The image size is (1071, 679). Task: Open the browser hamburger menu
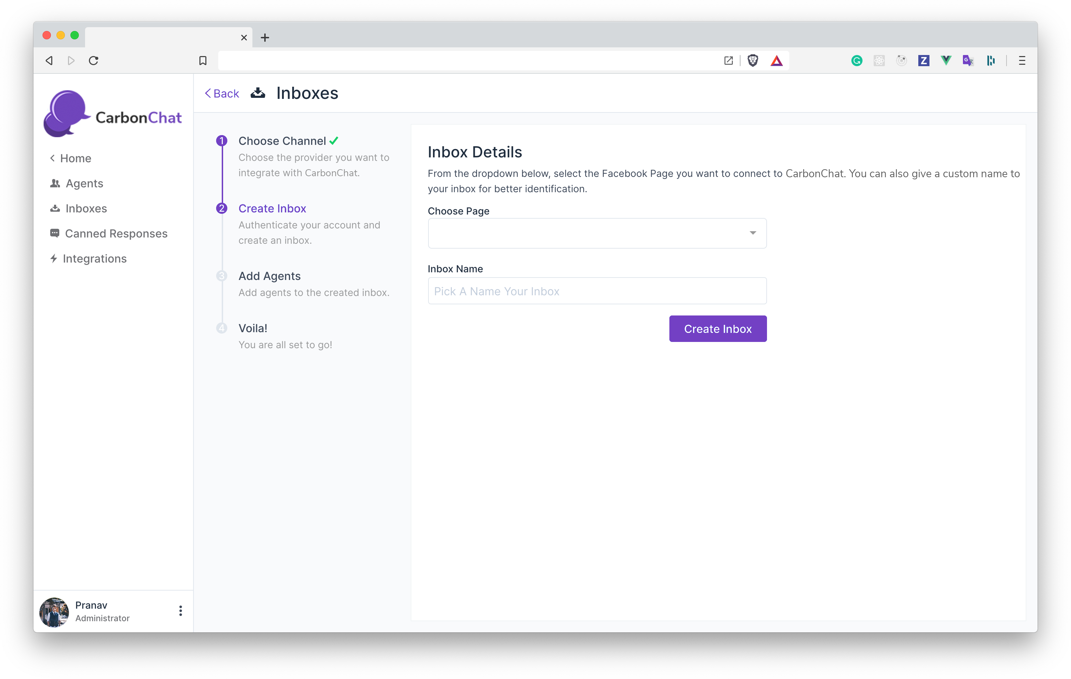[x=1022, y=60]
